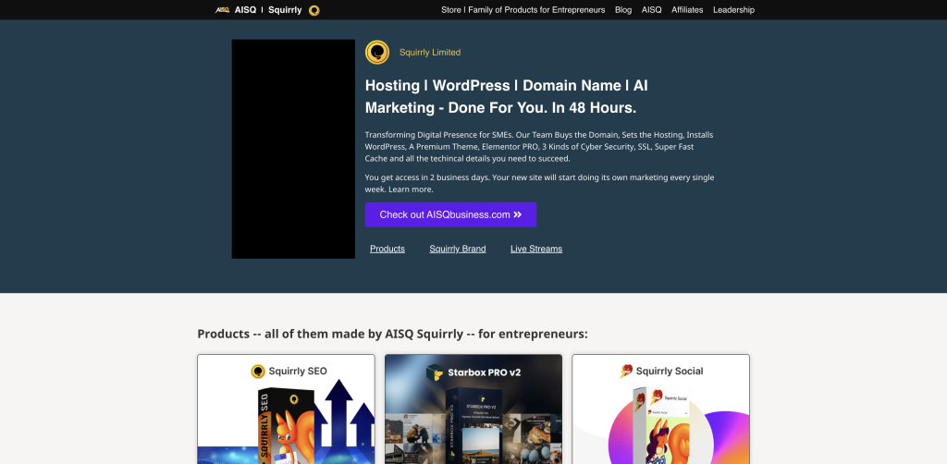Image resolution: width=947 pixels, height=464 pixels.
Task: Open the AISQ navigation link
Action: (x=652, y=9)
